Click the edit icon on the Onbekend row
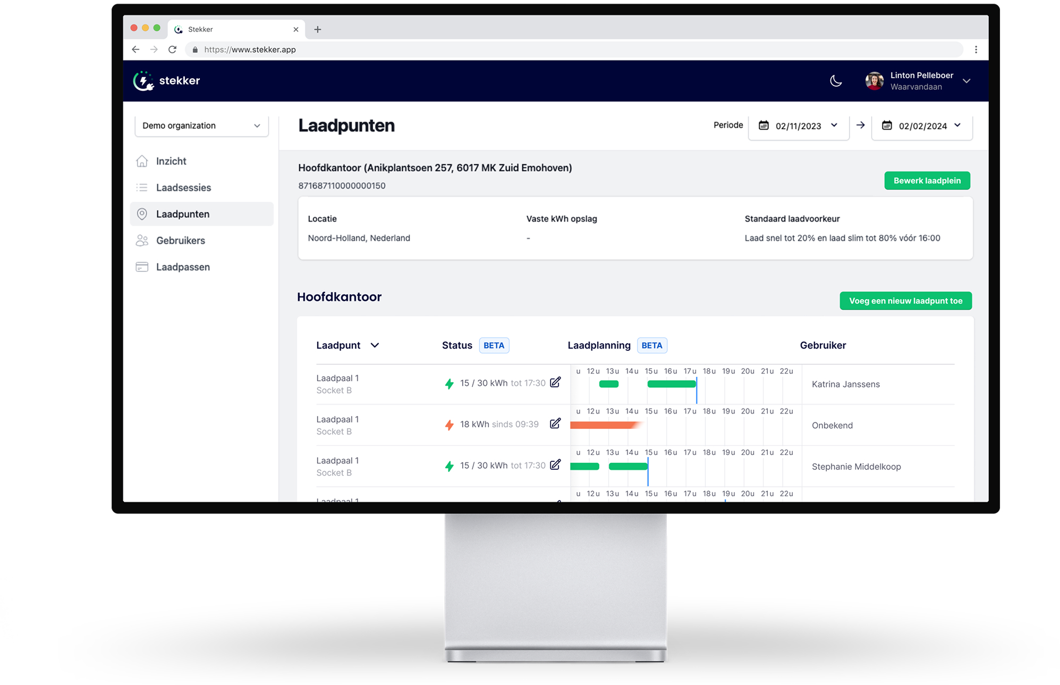Screen dimensions: 1060x685 click(x=555, y=424)
